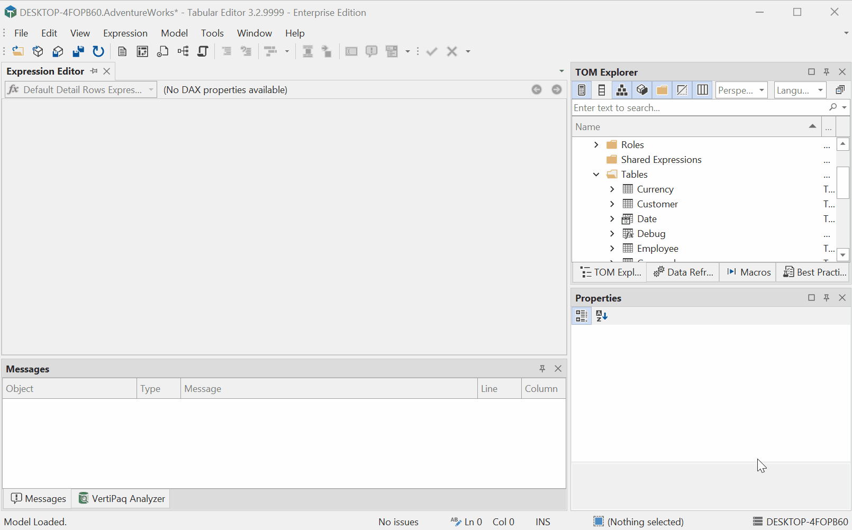Click the navigate back arrow in Expression Editor
The width and height of the screenshot is (852, 530).
[x=537, y=90]
